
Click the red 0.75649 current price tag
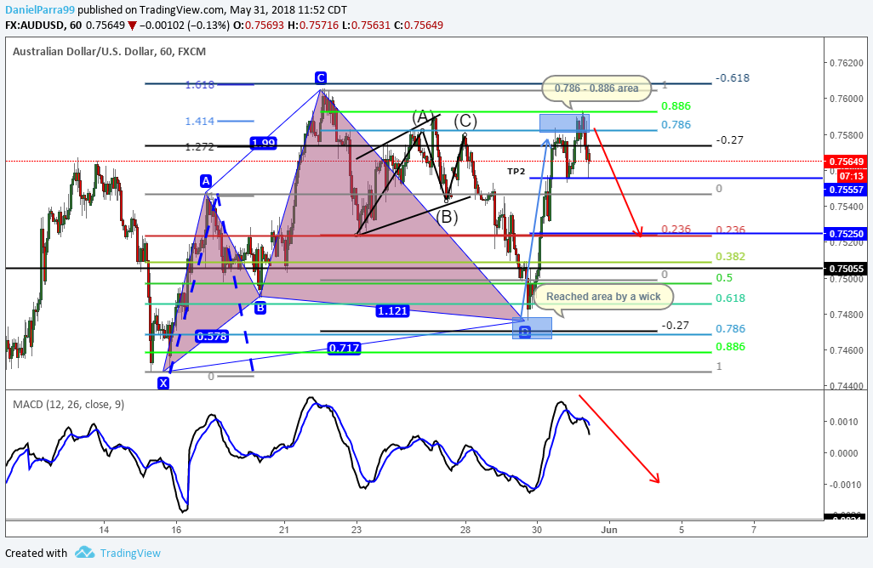point(846,162)
